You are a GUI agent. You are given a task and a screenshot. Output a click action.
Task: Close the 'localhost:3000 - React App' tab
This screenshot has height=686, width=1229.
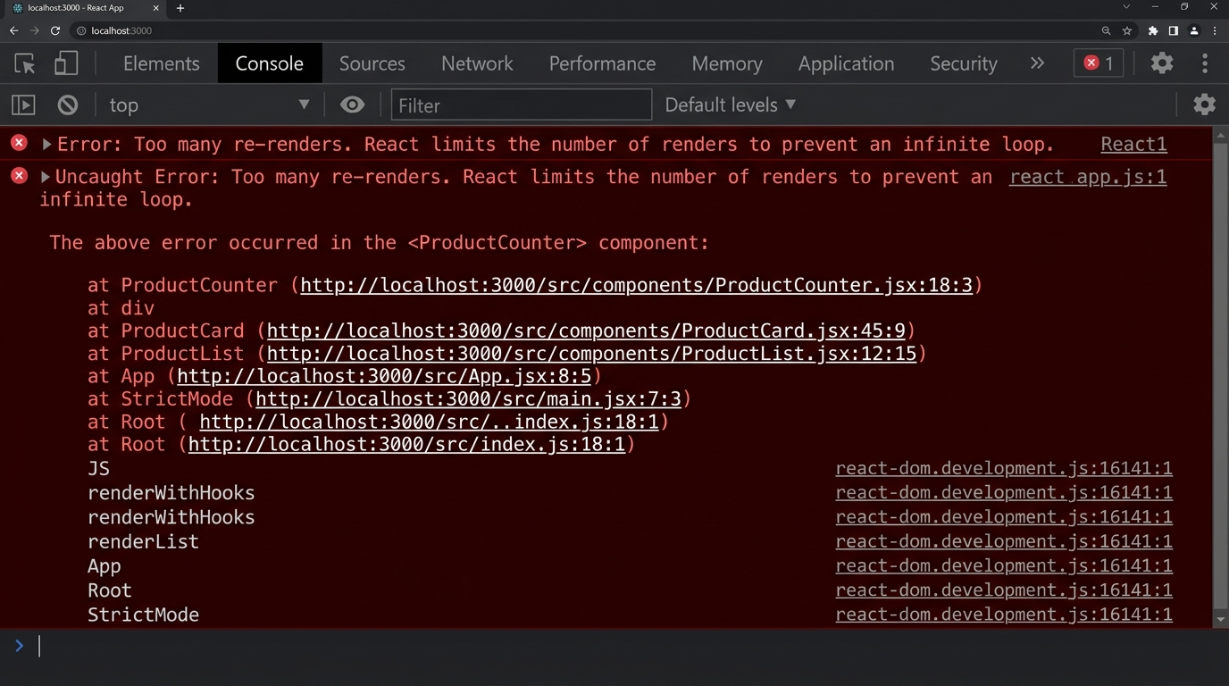tap(155, 8)
